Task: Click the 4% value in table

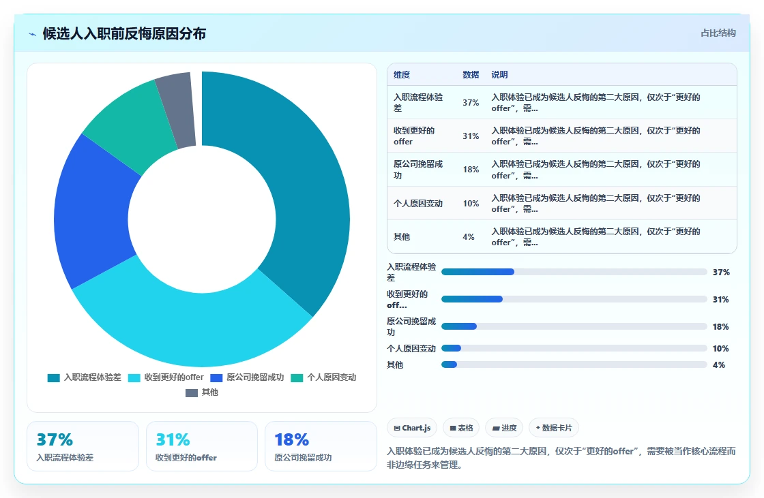Action: pos(468,237)
